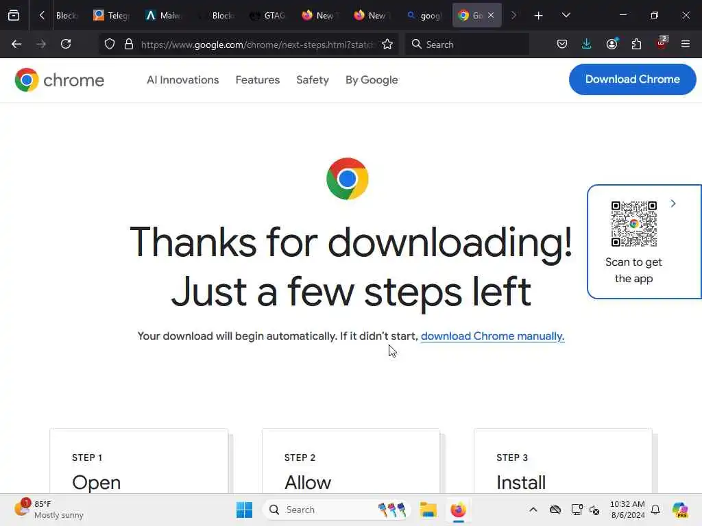Screen dimensions: 702x526
Task: Open a new tab with plus icon
Action: coord(539,16)
